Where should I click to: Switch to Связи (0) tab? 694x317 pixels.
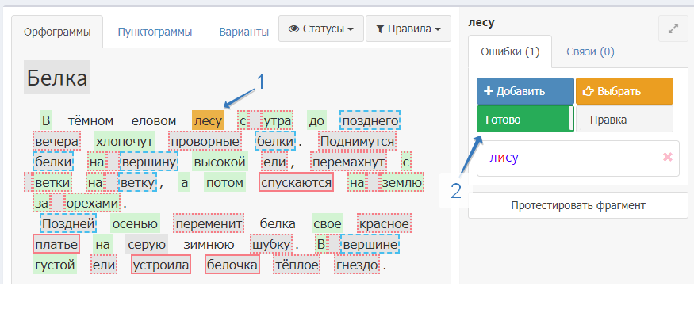point(589,52)
